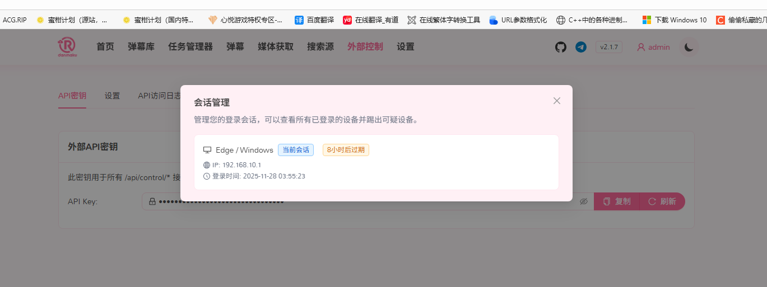The height and width of the screenshot is (287, 767).
Task: Open 弹幕 navigation item
Action: click(x=235, y=47)
